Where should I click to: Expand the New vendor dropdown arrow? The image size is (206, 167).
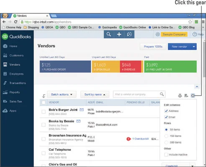(x=194, y=47)
